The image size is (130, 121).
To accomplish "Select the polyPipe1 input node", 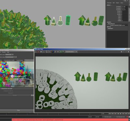I will point(110,28).
